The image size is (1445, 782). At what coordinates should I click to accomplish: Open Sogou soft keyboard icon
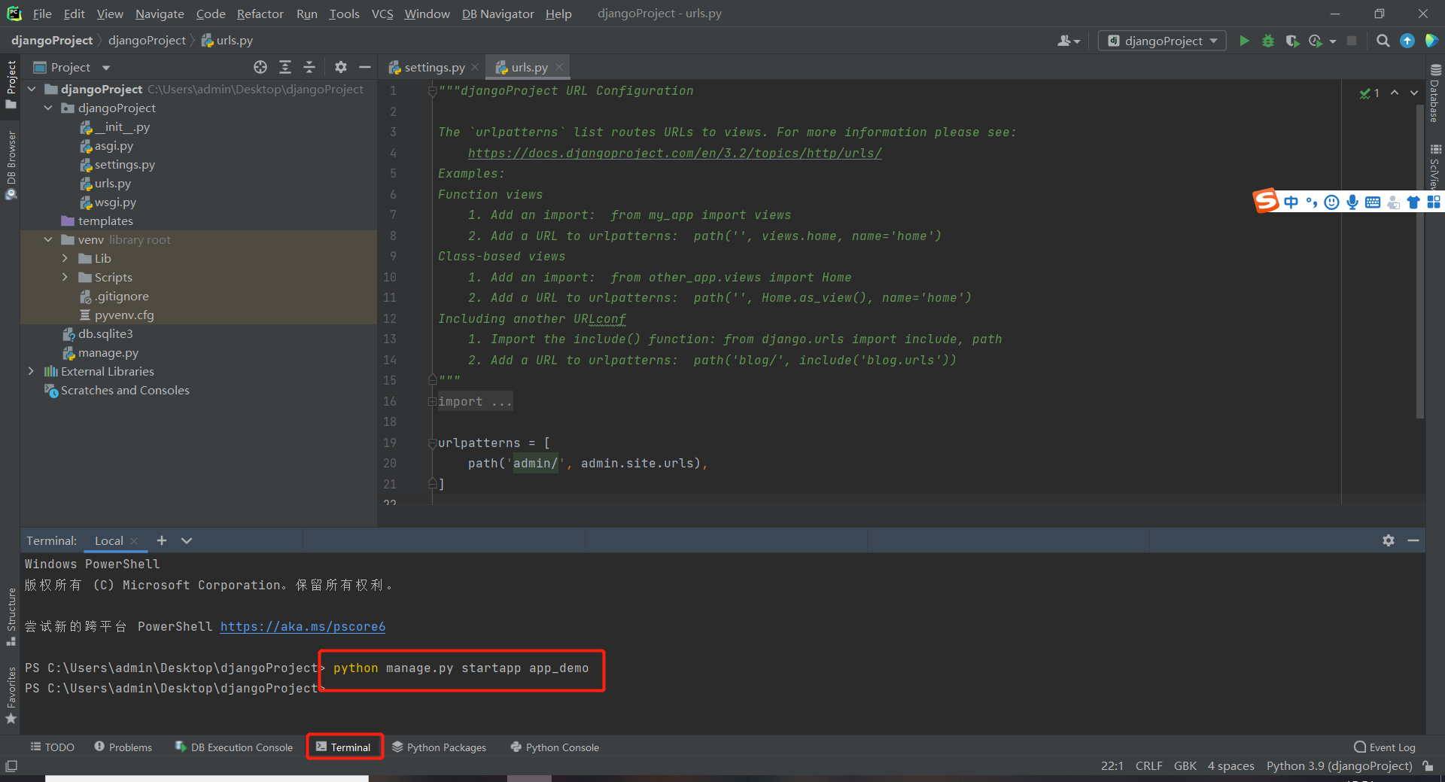click(1373, 202)
